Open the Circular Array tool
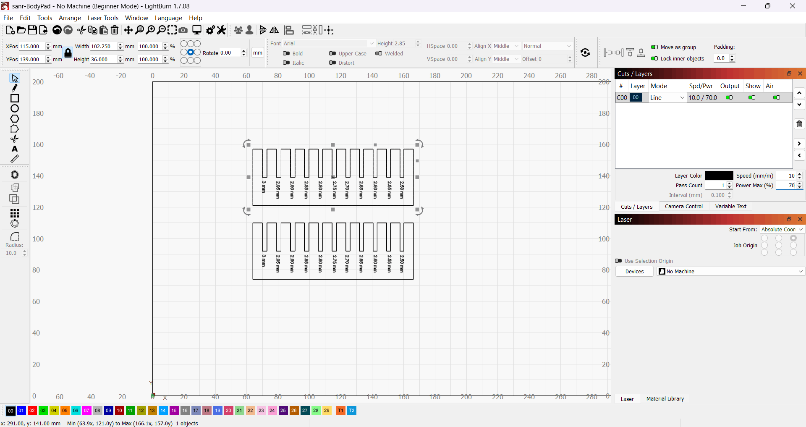The width and height of the screenshot is (806, 427). pos(15,223)
